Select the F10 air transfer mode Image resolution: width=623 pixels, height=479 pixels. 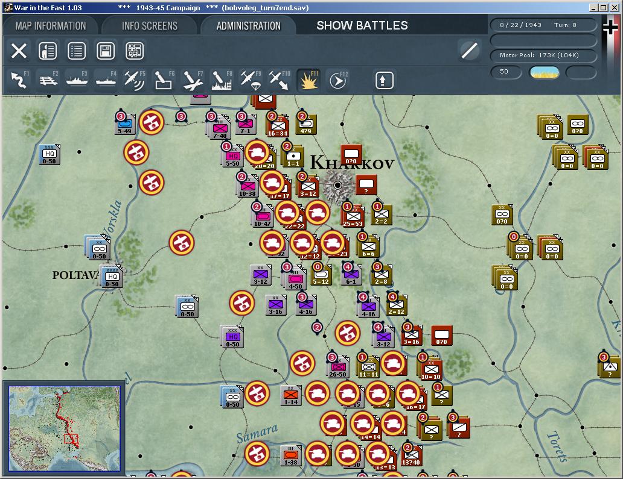tap(280, 80)
